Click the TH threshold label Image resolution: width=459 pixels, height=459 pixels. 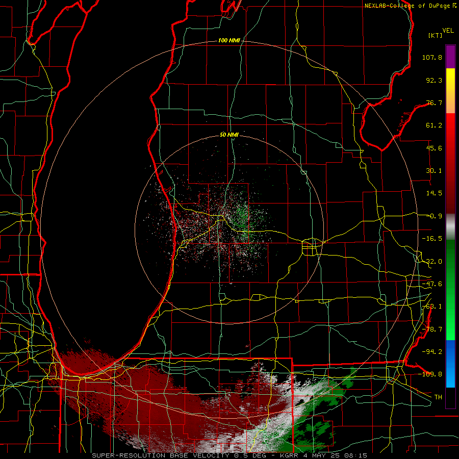tap(438, 397)
